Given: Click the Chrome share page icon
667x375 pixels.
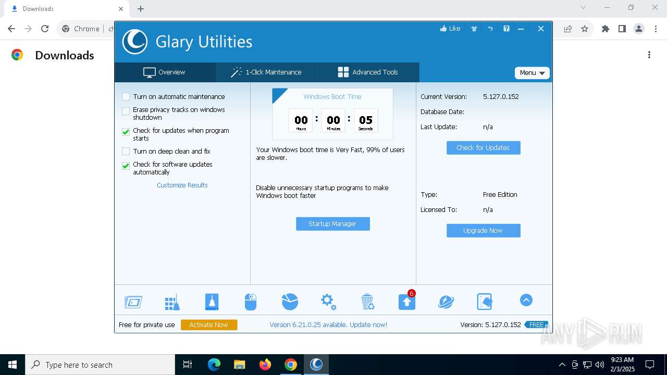Looking at the screenshot, I should click(x=568, y=29).
